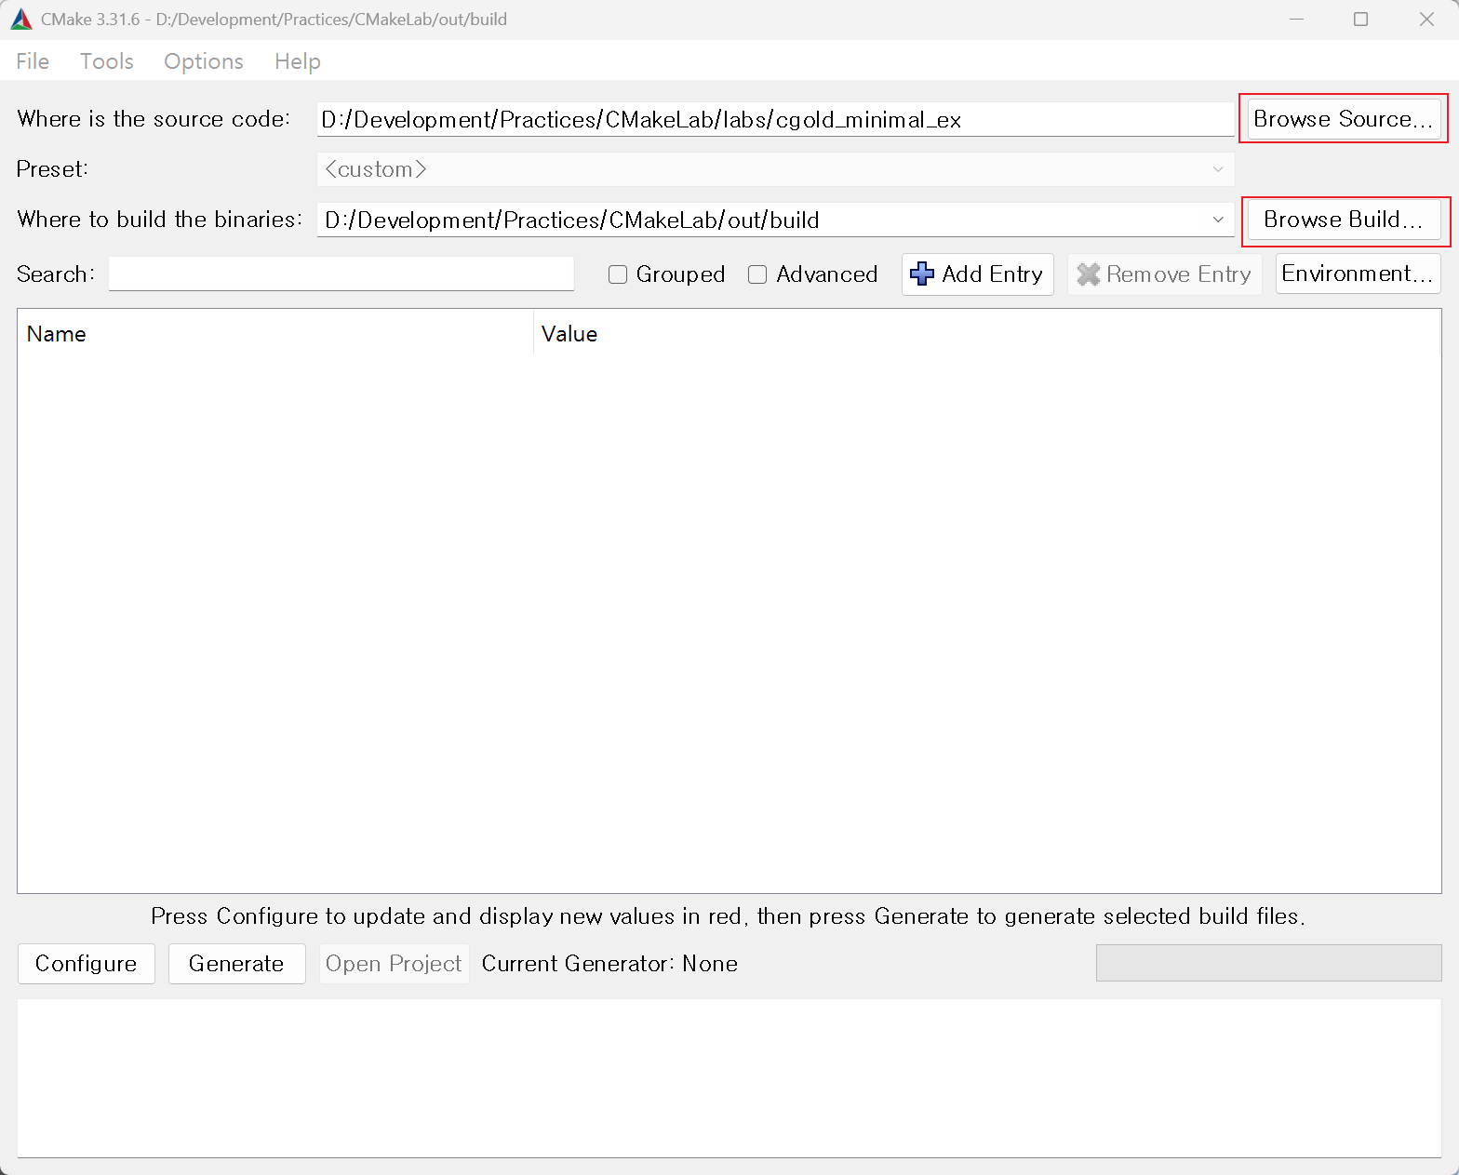Click the 'Search:' label
This screenshot has width=1459, height=1175.
[x=56, y=274]
